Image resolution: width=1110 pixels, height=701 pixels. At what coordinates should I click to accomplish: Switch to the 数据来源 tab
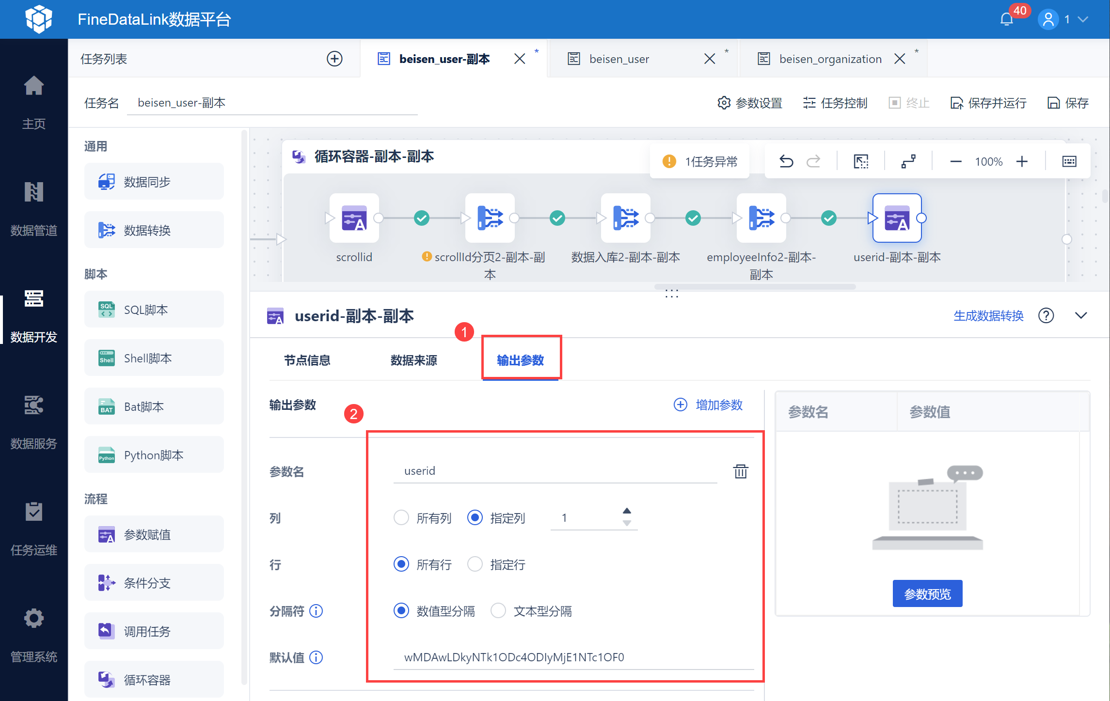click(413, 360)
